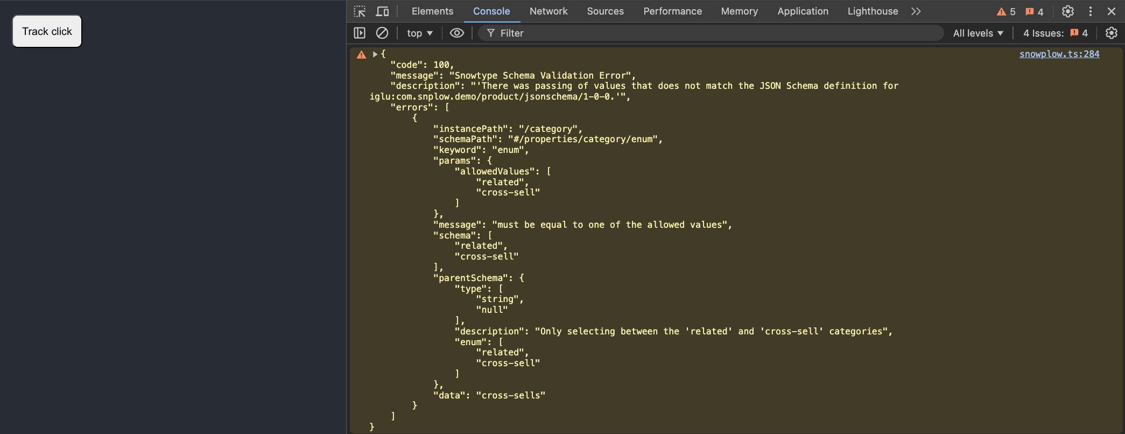
Task: Click the "allowedValues" line
Action: 503,171
